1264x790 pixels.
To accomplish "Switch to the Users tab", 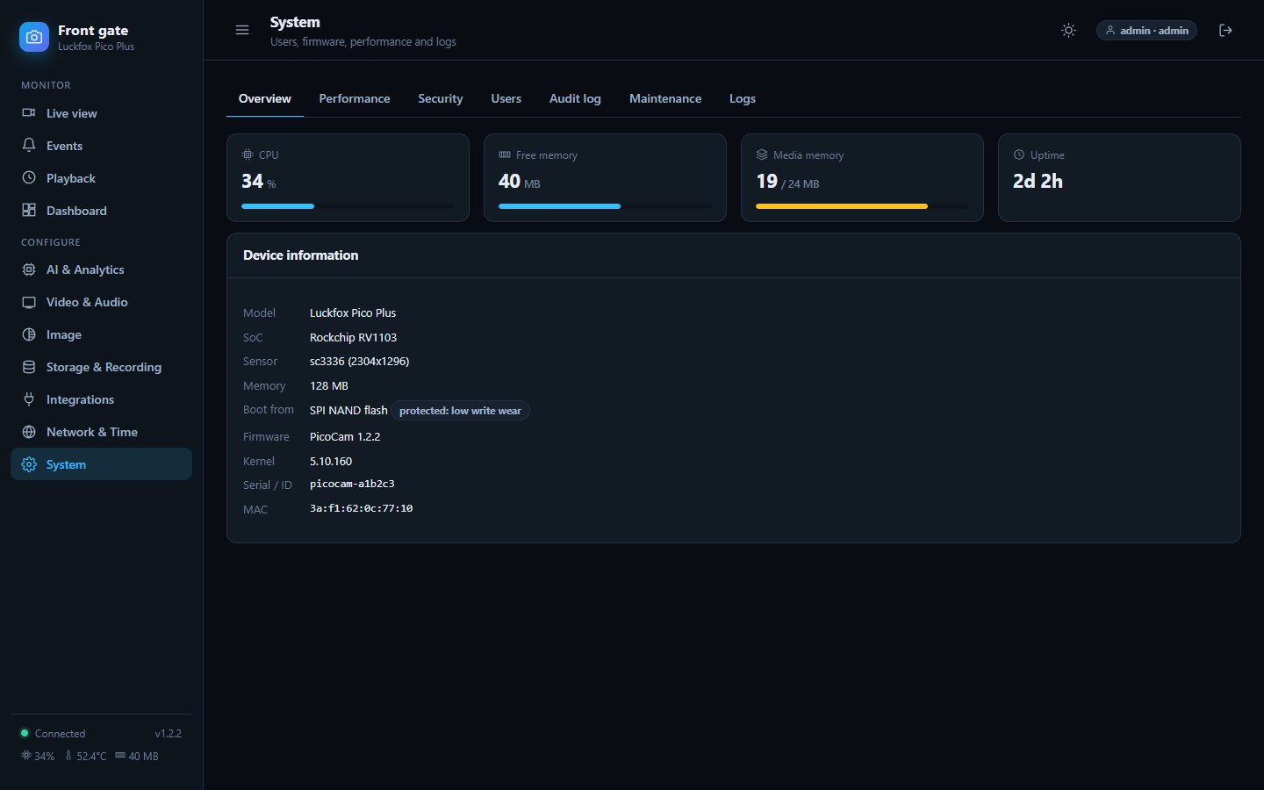I will point(506,98).
